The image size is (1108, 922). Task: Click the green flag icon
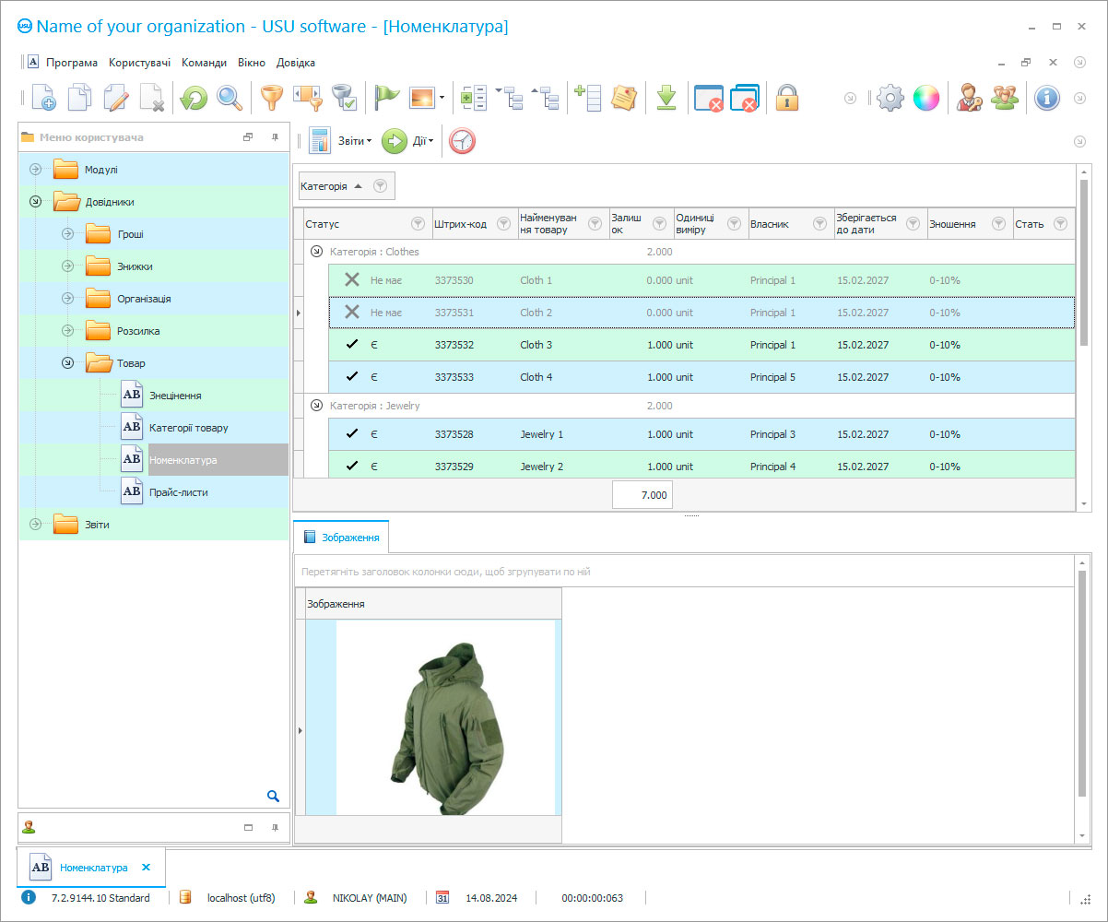click(387, 98)
